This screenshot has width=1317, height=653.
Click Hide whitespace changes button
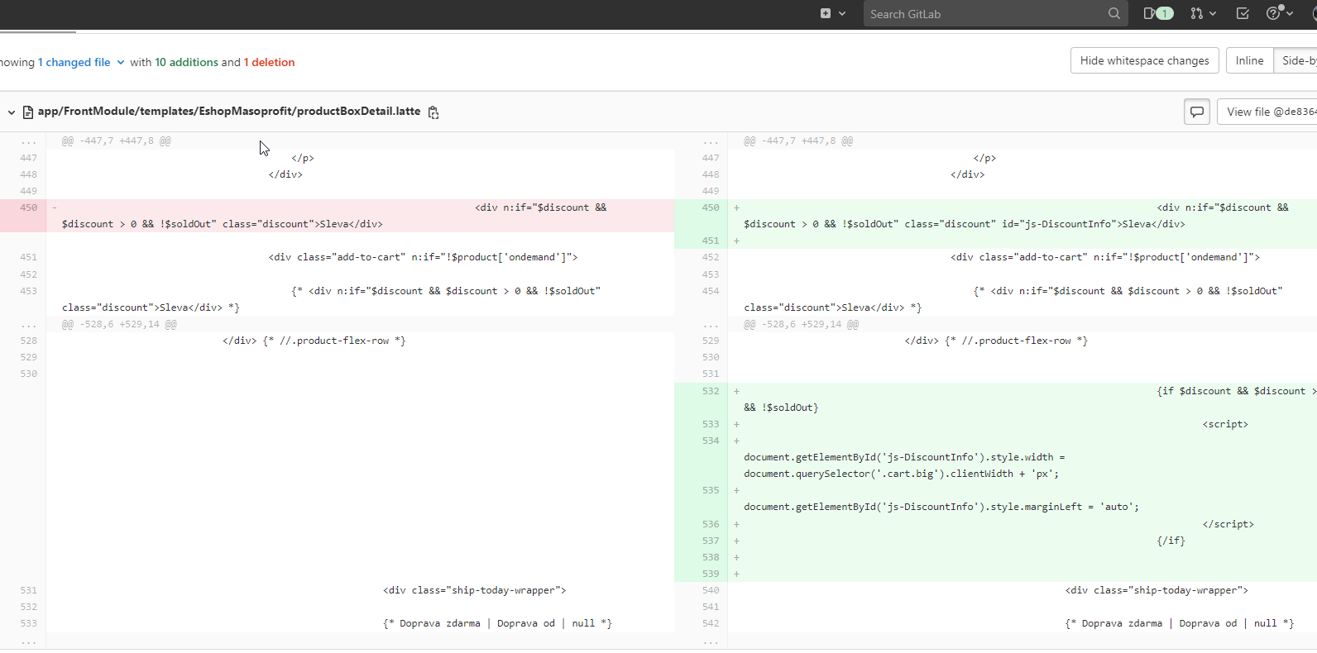point(1144,60)
